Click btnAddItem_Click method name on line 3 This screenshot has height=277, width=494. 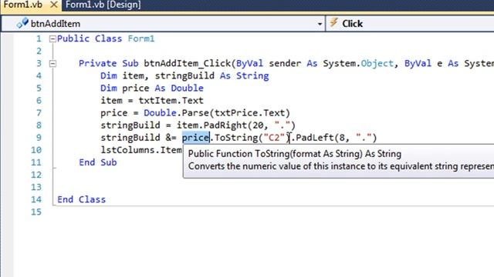point(187,64)
